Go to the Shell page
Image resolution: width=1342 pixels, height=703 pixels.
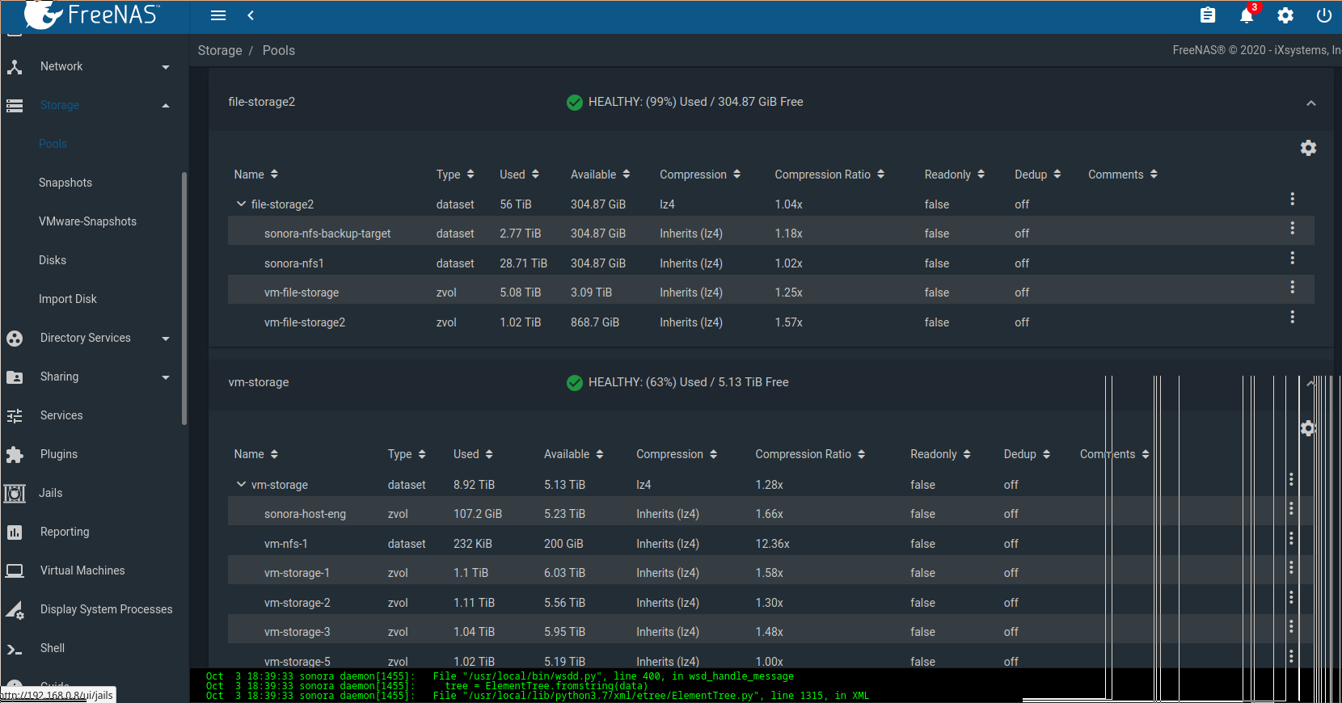53,648
